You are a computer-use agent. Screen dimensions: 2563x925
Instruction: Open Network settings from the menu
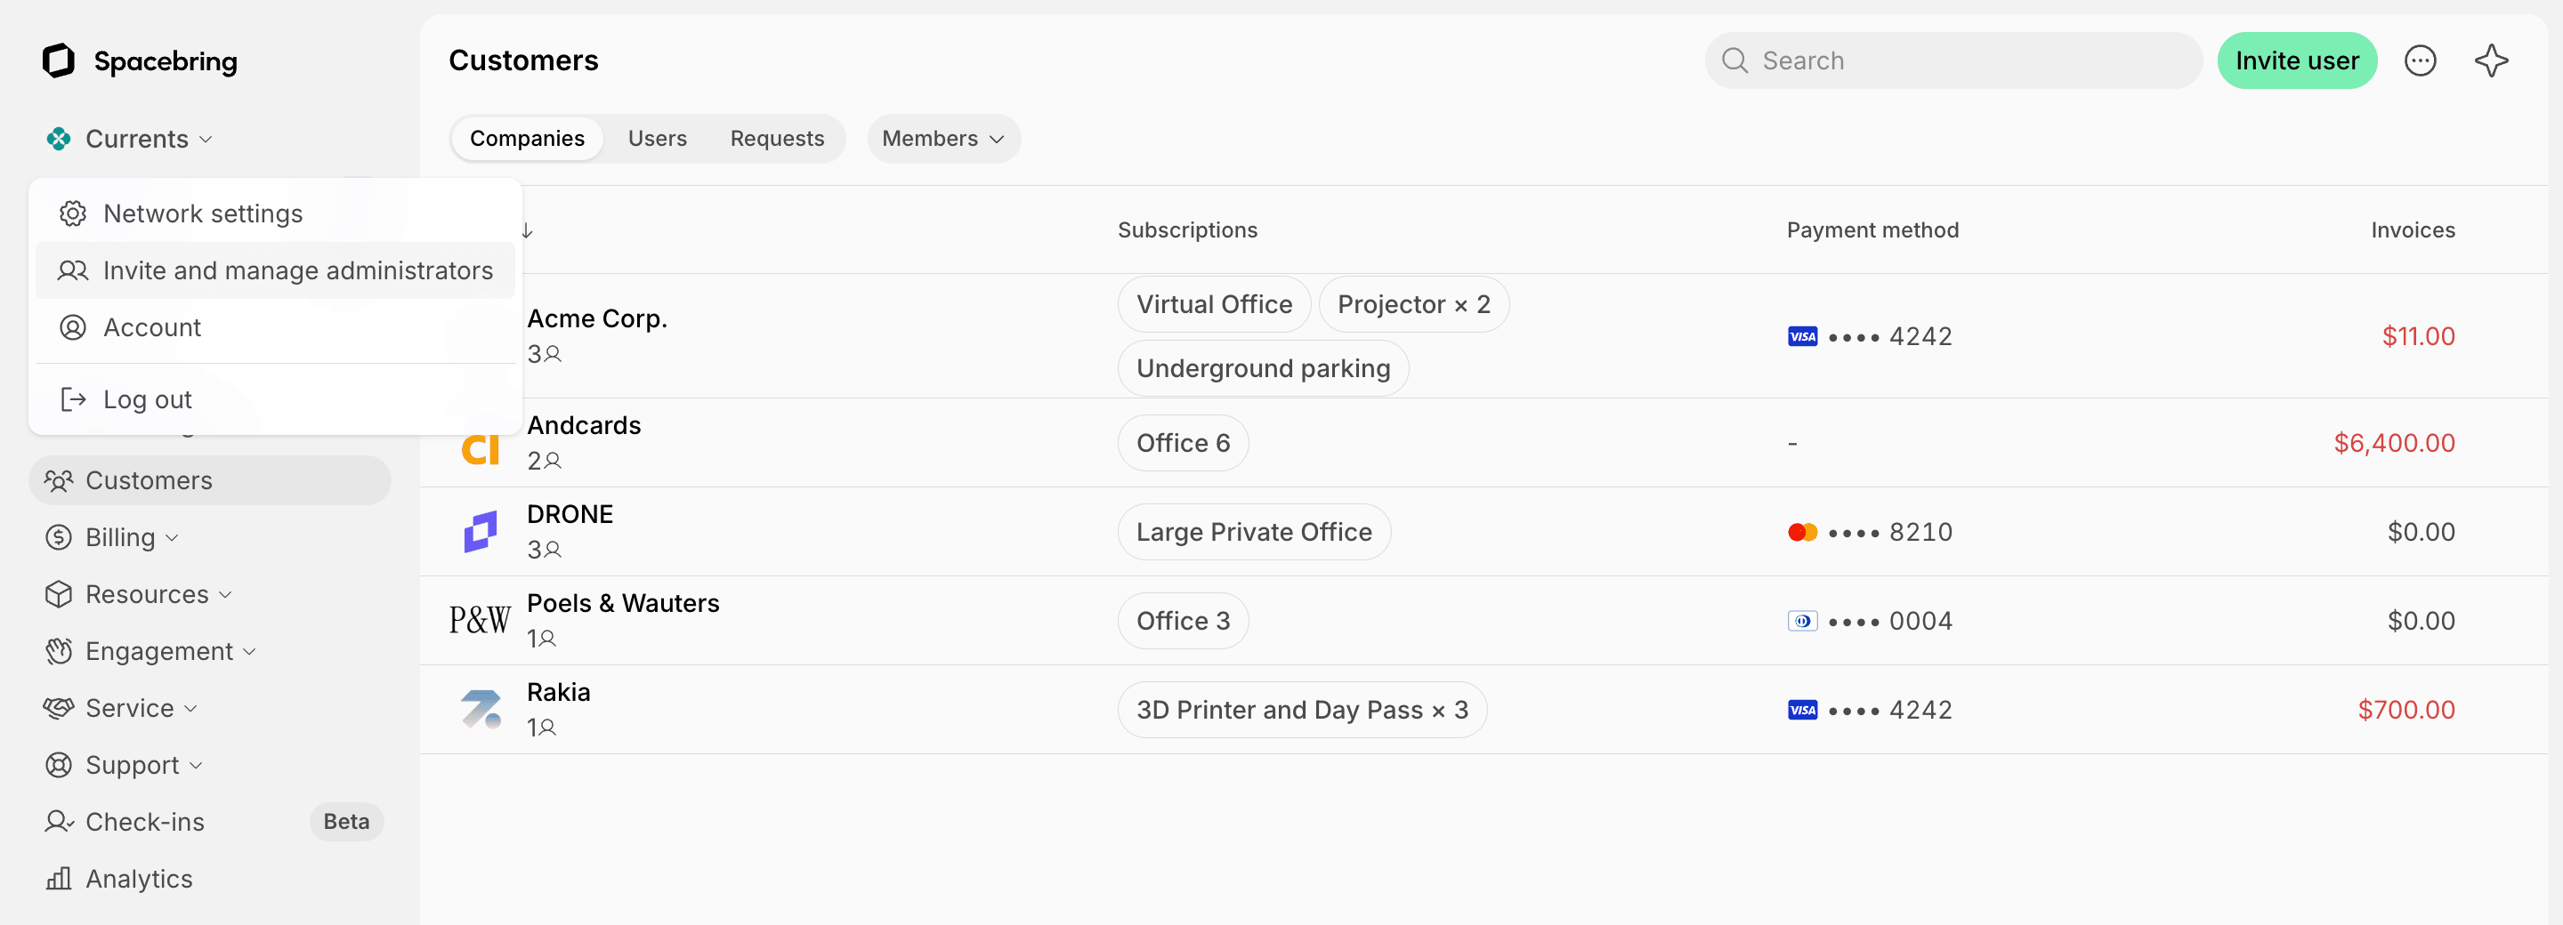(x=276, y=213)
